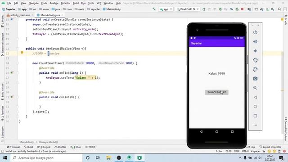The width and height of the screenshot is (288, 162).
Task: Click the Windows Start button
Action: click(5, 158)
